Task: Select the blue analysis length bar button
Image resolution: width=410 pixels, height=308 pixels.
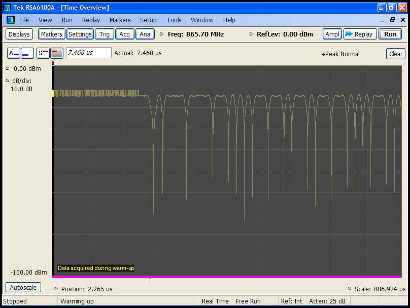Action: pyautogui.click(x=27, y=53)
